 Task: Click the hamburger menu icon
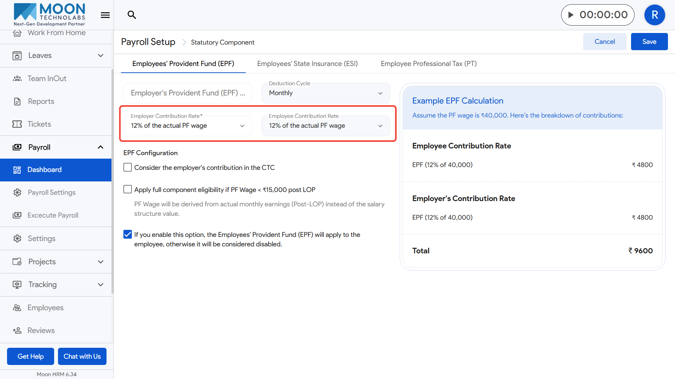click(x=105, y=15)
